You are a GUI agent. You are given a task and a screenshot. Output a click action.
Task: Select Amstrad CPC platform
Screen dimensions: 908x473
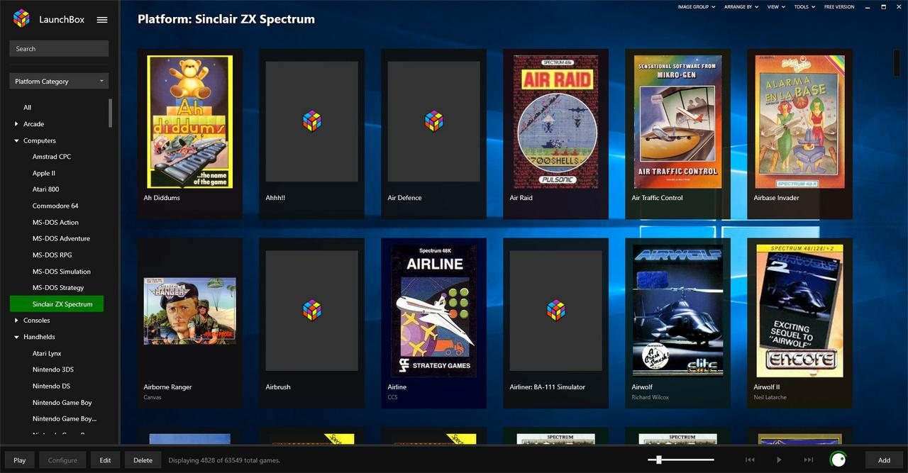pyautogui.click(x=52, y=157)
